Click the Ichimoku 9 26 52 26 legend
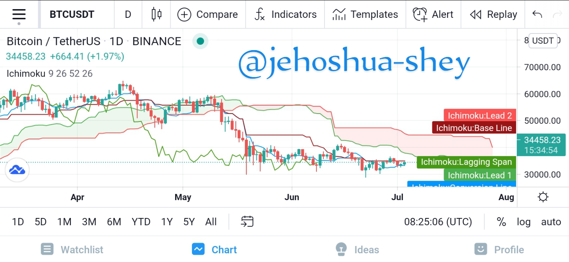 coord(50,73)
